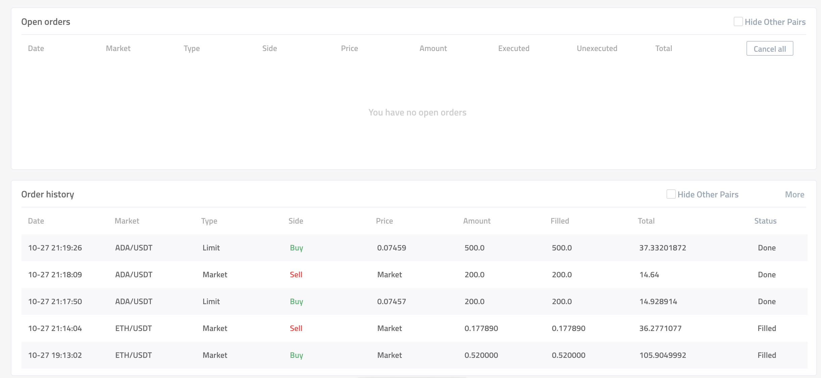The height and width of the screenshot is (378, 821).
Task: Click the Open orders section title
Action: click(46, 22)
